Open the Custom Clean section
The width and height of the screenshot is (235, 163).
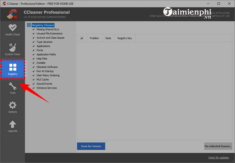[13, 50]
